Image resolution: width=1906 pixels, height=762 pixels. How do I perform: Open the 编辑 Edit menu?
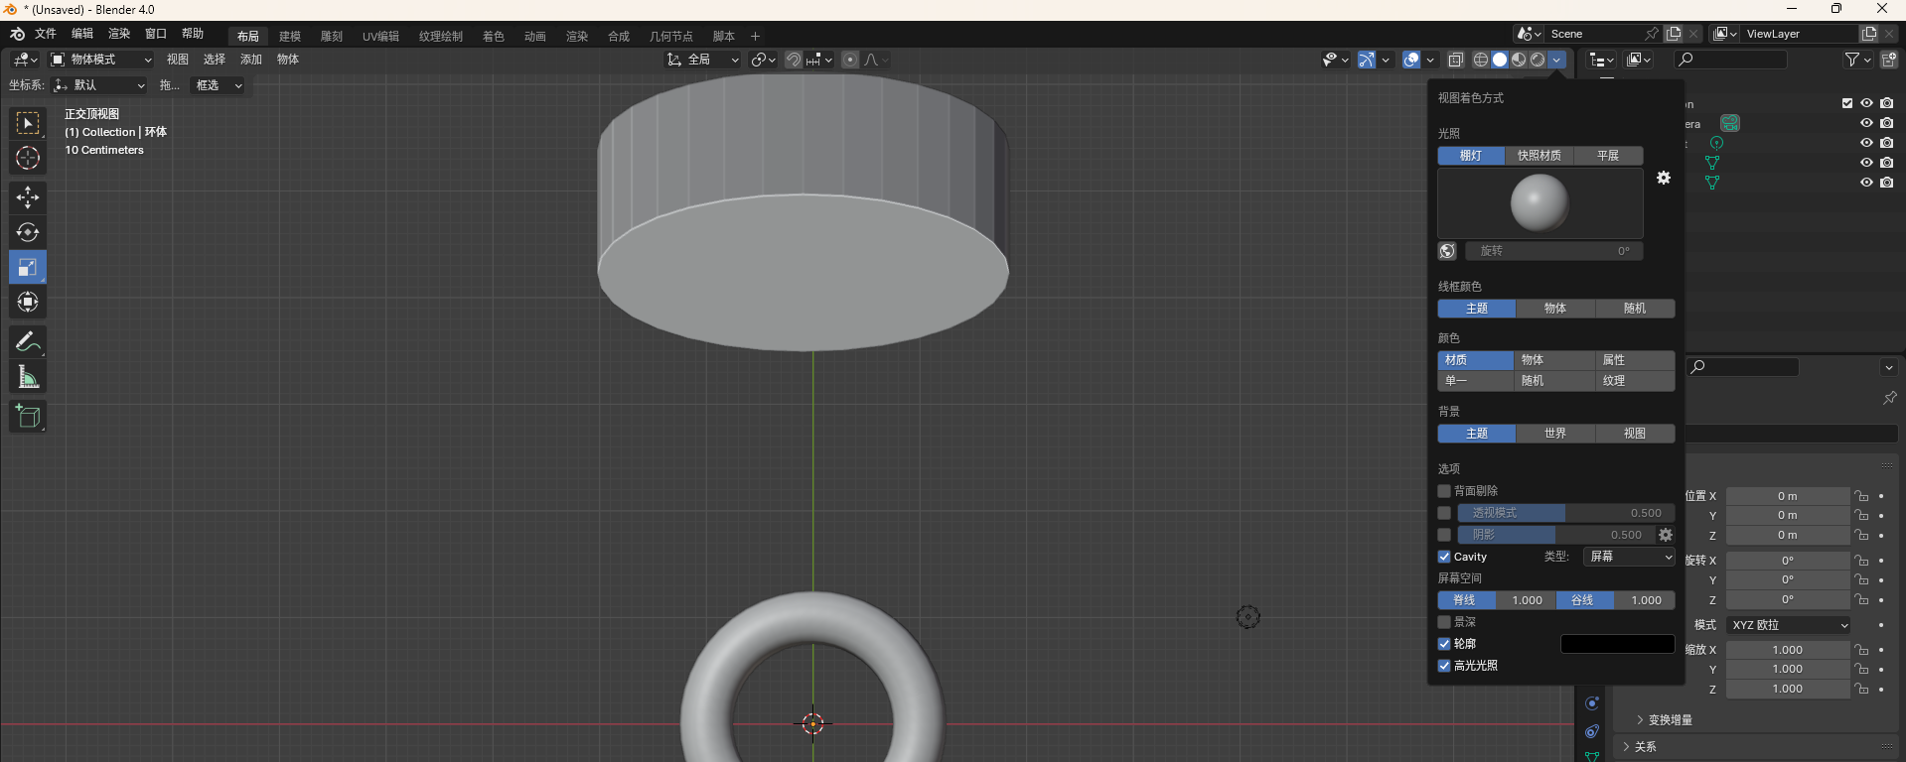point(82,34)
